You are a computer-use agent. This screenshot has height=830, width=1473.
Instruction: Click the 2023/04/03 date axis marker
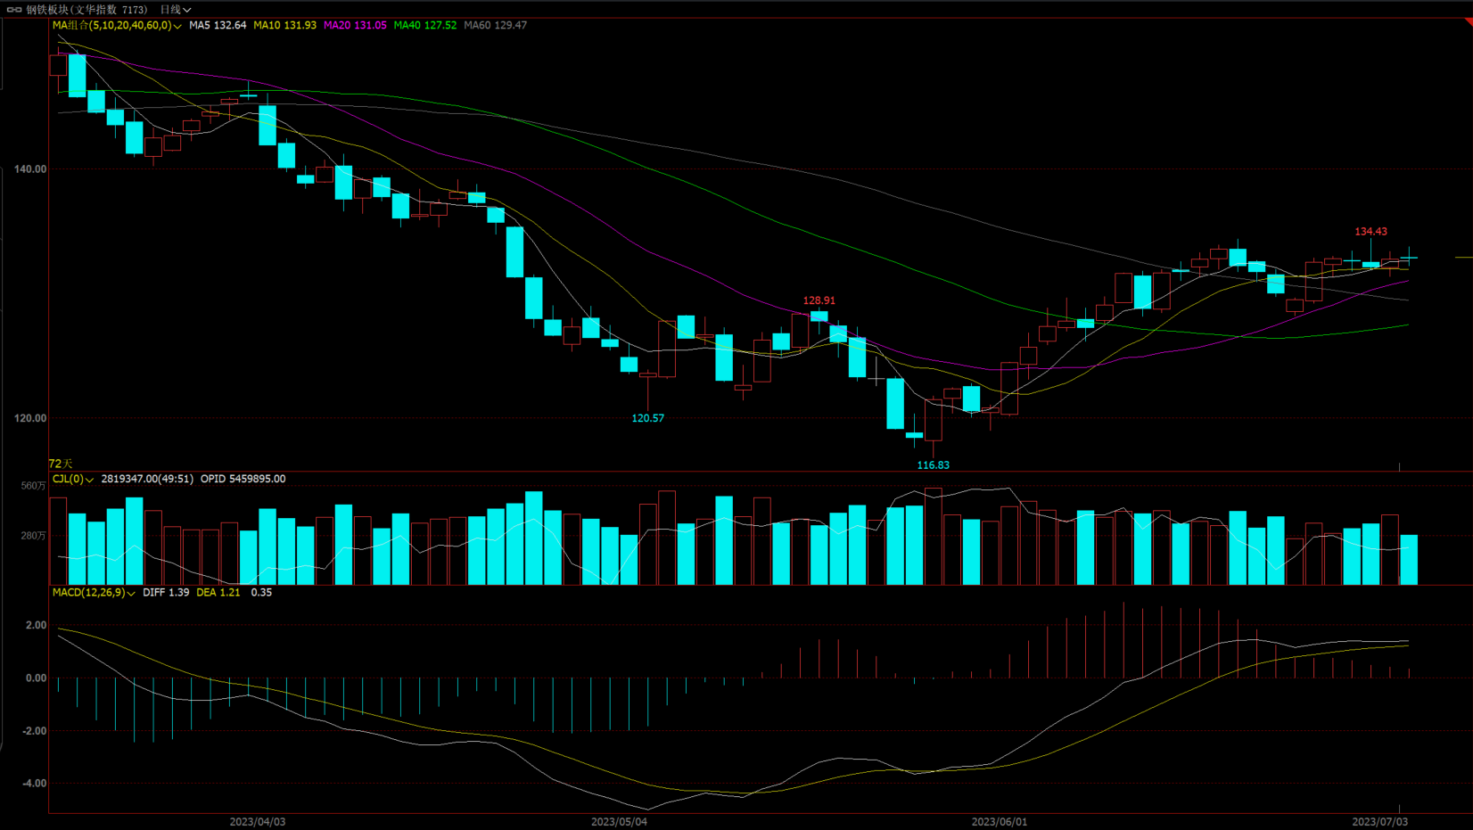[258, 822]
